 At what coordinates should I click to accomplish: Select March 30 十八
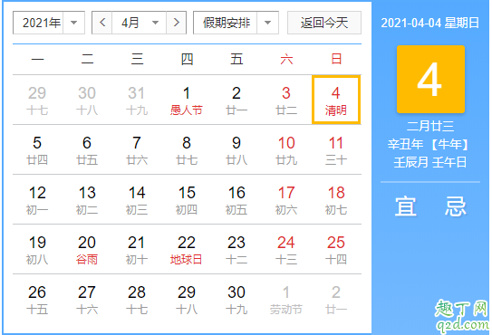tap(87, 100)
